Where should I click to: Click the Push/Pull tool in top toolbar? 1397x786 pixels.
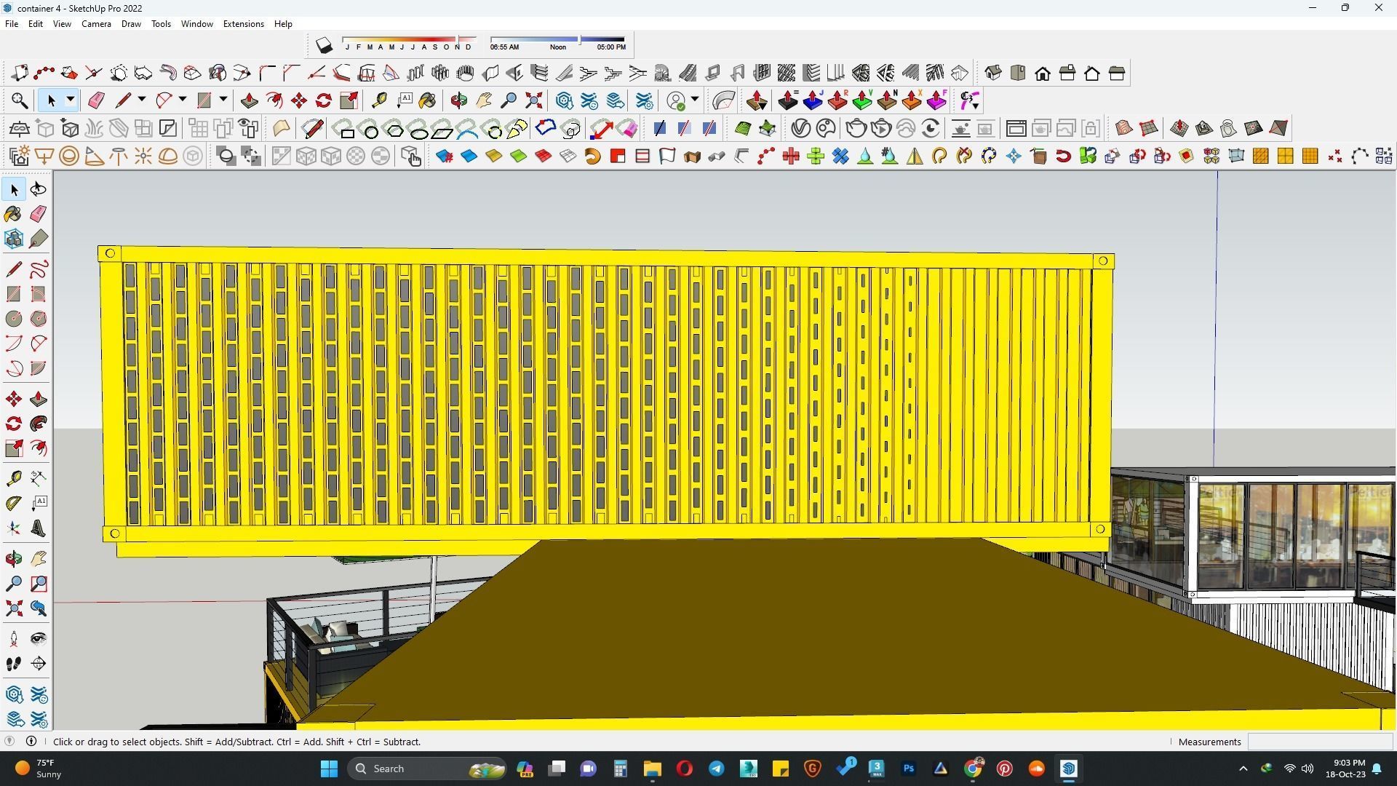[x=249, y=100]
